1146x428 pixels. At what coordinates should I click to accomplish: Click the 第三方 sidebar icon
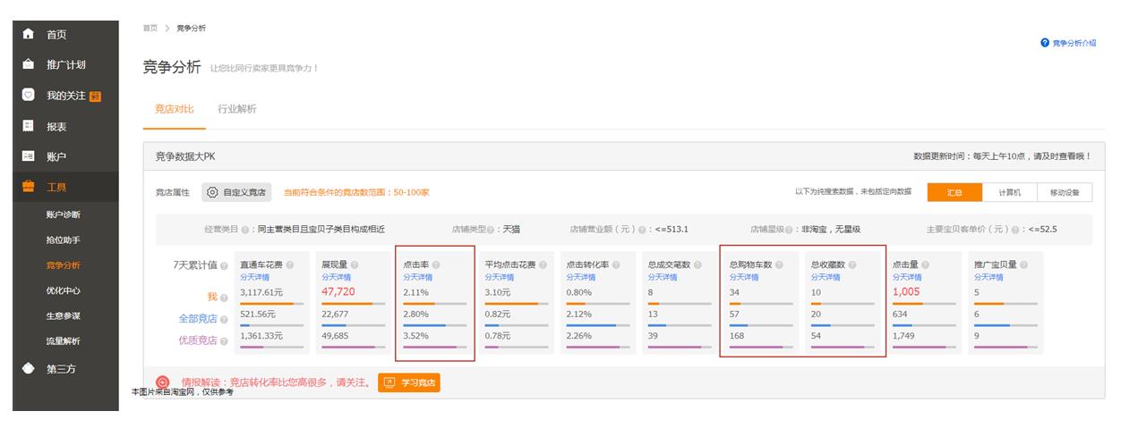[28, 368]
